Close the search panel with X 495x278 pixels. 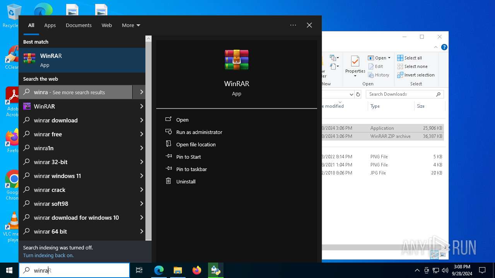click(x=309, y=25)
